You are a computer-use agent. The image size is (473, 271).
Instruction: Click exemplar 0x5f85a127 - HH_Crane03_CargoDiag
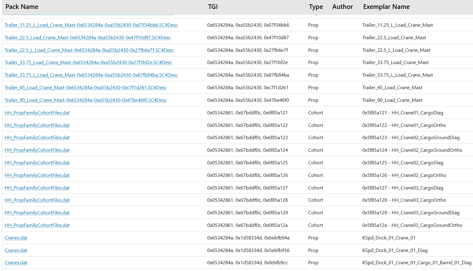pyautogui.click(x=403, y=188)
